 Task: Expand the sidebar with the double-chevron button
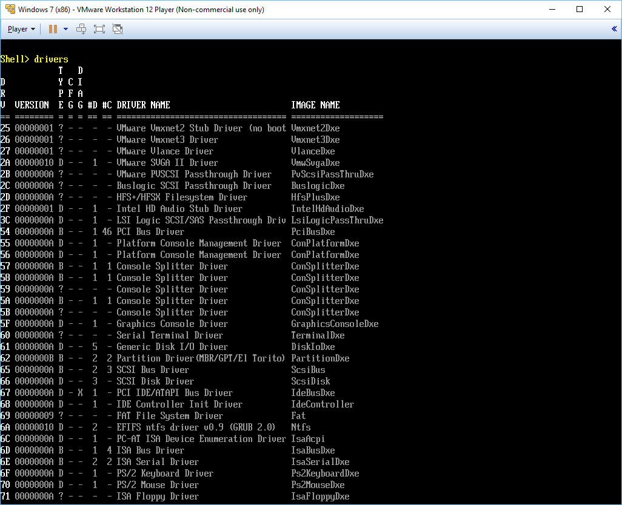(x=614, y=28)
